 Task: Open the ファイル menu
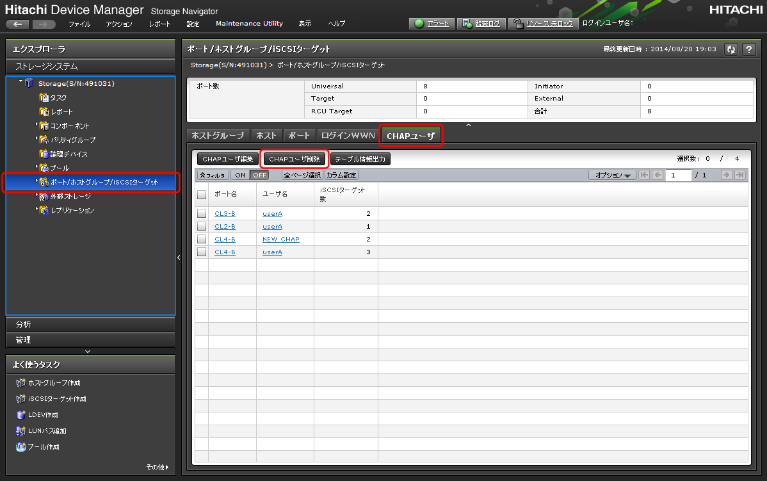tap(79, 24)
